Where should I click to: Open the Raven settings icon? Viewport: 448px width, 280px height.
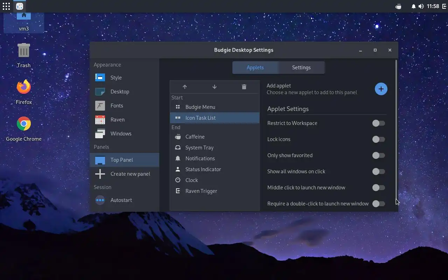click(100, 120)
